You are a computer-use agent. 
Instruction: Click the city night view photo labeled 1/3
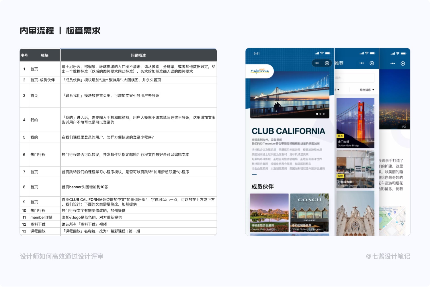point(394,99)
